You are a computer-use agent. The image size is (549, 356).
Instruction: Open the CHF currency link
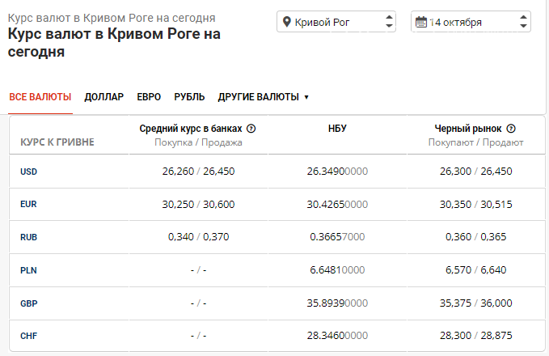click(29, 336)
